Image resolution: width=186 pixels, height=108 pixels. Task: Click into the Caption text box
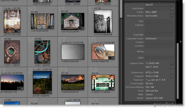(x=159, y=28)
